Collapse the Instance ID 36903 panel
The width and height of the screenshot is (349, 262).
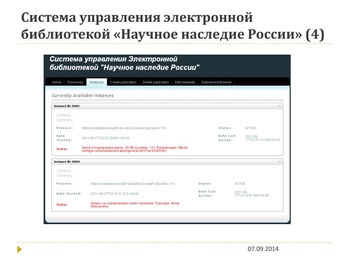click(279, 106)
